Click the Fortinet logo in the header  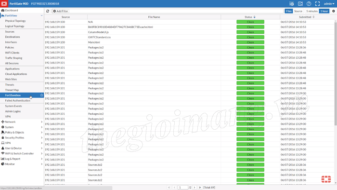[4, 4]
